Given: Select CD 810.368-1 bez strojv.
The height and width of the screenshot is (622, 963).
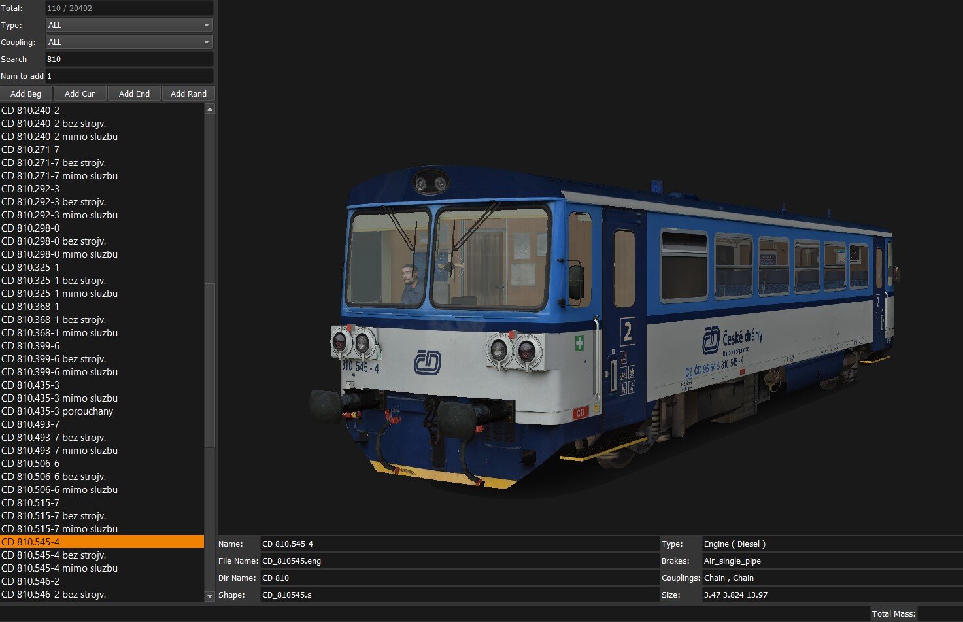Looking at the screenshot, I should coord(102,319).
